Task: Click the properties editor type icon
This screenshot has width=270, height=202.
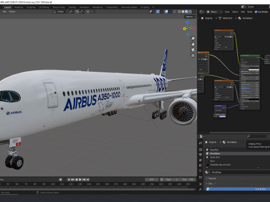Action: pyautogui.click(x=202, y=136)
